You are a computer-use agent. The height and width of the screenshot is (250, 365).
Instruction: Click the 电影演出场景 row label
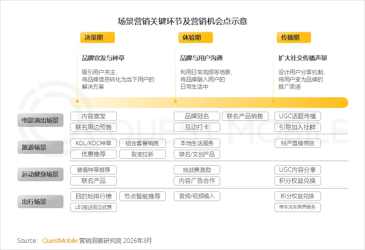40,120
